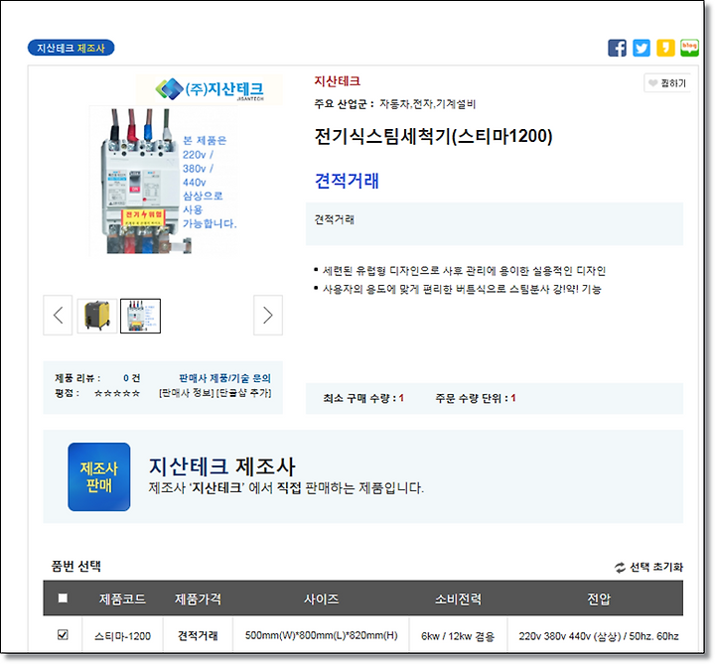Click the (주)지산테크 logo image

pyautogui.click(x=210, y=89)
